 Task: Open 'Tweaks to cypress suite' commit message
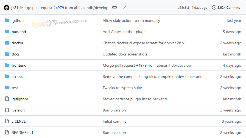click(122, 88)
